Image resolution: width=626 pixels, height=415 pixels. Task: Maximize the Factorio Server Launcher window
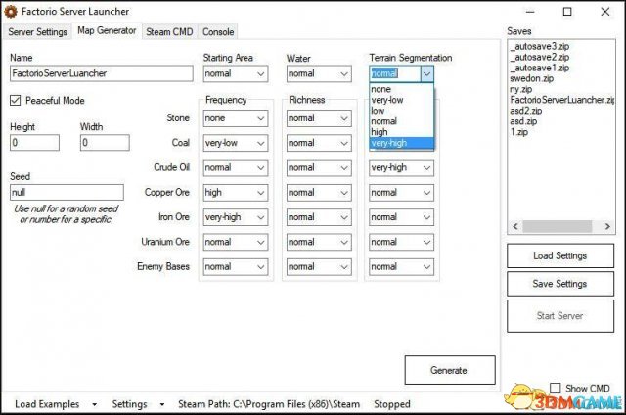coord(567,12)
